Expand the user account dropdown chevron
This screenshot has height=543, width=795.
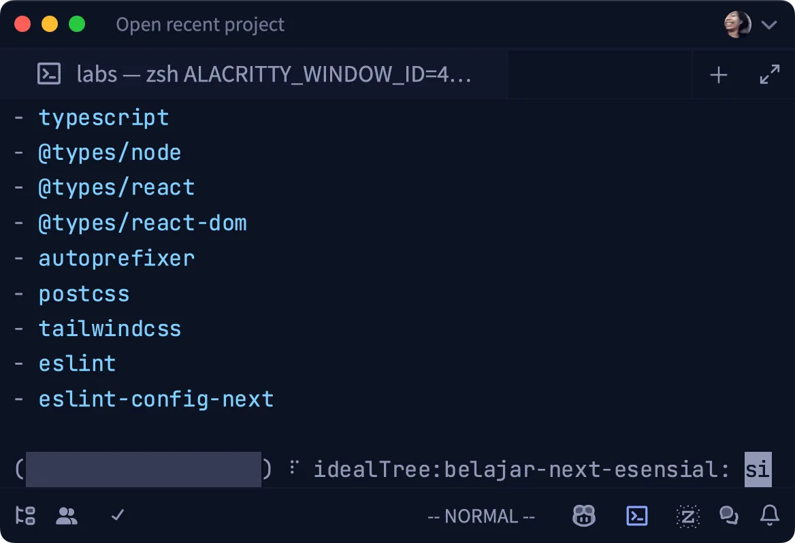tap(768, 24)
